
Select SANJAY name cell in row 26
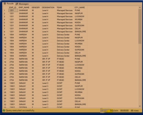point(22,86)
